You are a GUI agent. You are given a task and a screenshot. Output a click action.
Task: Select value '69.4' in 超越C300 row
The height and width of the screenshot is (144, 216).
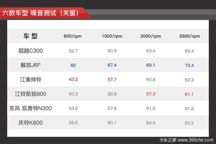(x=189, y=51)
